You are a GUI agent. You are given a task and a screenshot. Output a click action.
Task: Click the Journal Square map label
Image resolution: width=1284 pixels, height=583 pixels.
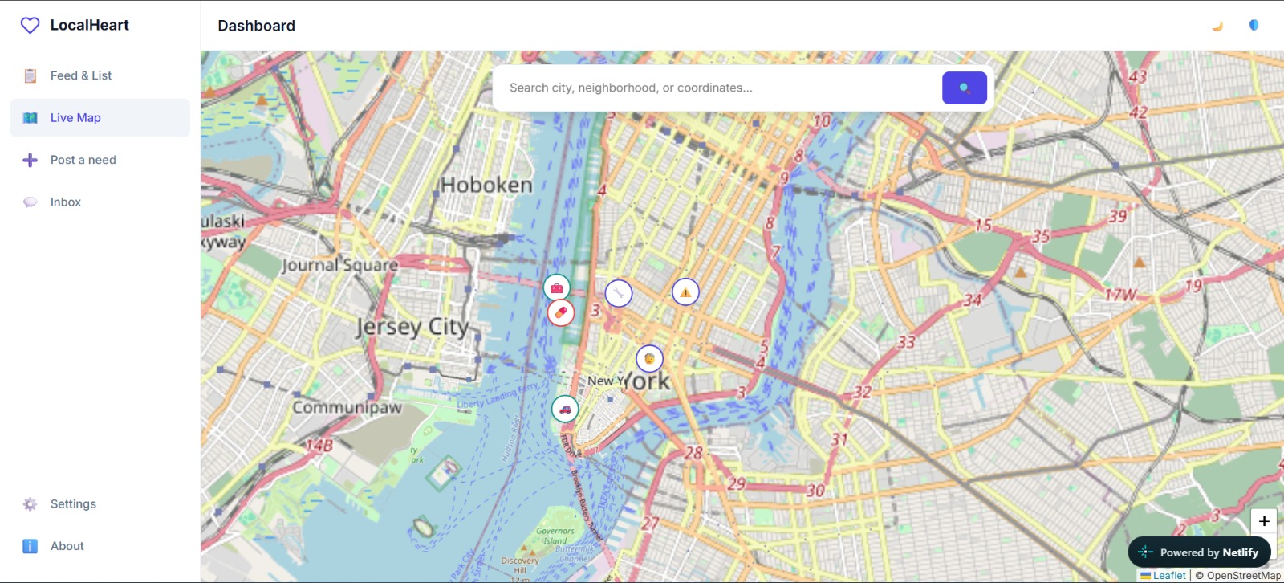(x=340, y=265)
